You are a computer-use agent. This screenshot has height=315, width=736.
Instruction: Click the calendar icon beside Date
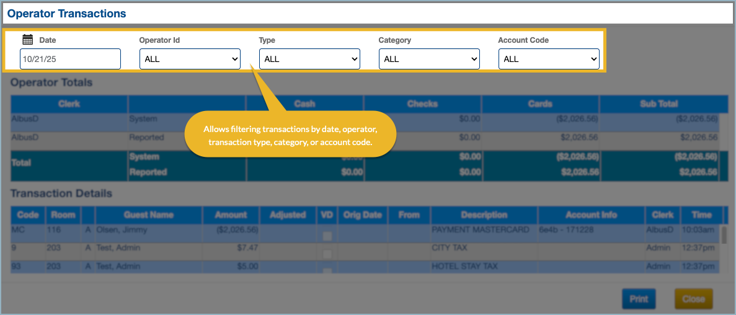(x=27, y=40)
